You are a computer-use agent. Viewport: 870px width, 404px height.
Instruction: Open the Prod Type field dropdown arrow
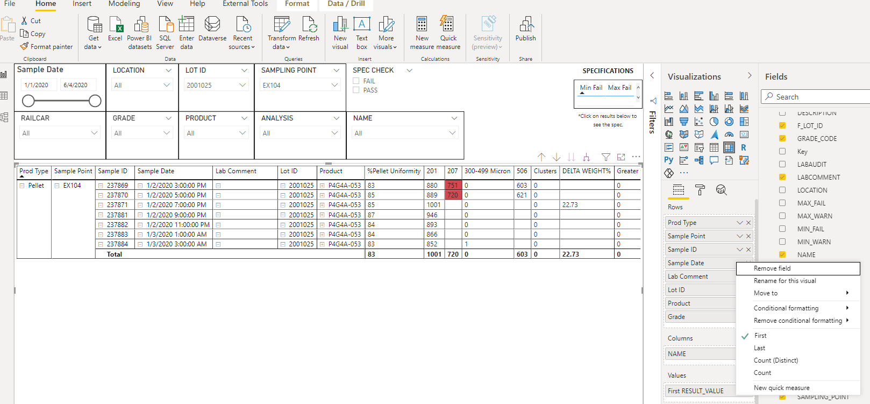pyautogui.click(x=740, y=223)
